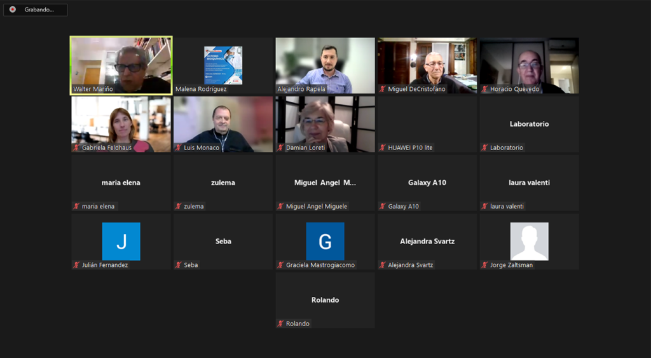Click the blue J avatar of Julián Fernandez

point(121,241)
